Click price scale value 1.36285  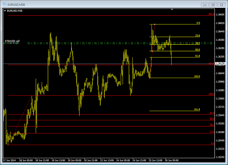[x=220, y=48]
